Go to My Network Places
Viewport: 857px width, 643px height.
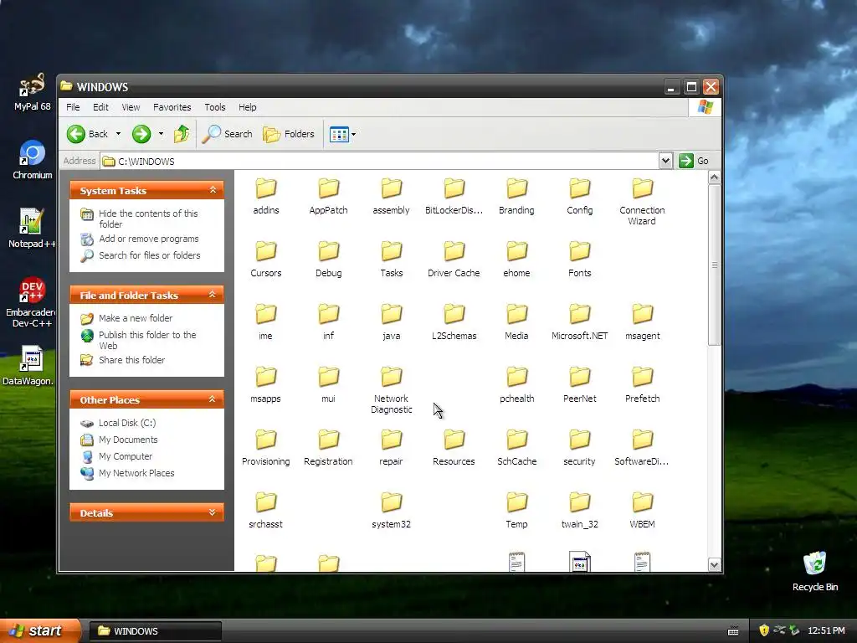click(x=136, y=473)
